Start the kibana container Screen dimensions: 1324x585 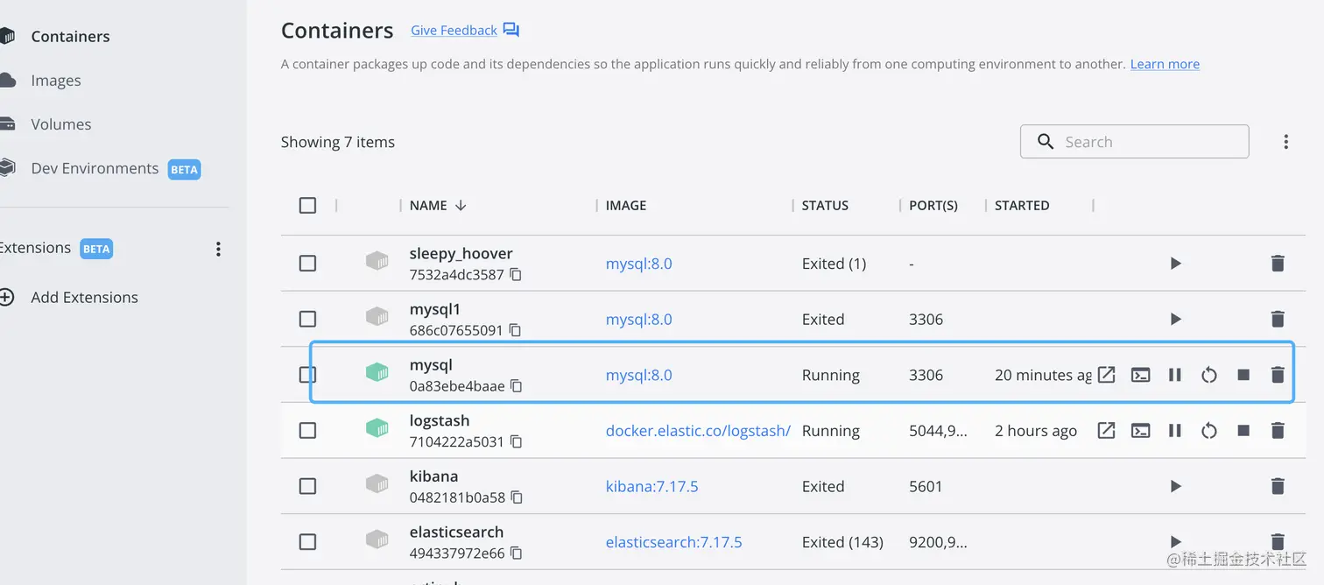[x=1176, y=487]
